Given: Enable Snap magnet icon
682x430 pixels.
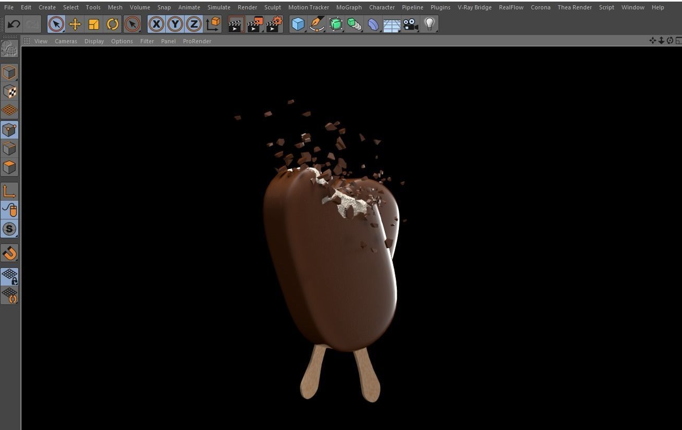Looking at the screenshot, I should click(x=9, y=253).
